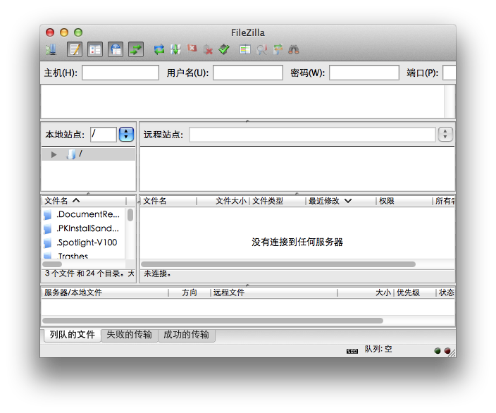
Task: Toggle the message log display
Action: tap(75, 49)
